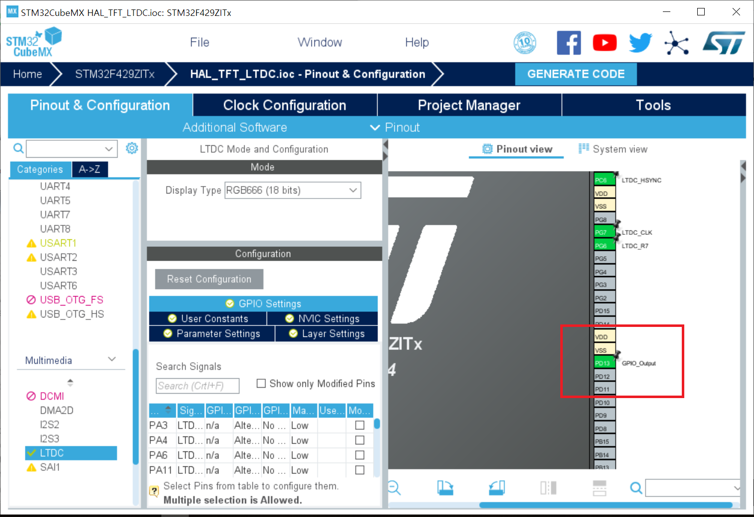
Task: Select the PG7 LTDC_CLK pin
Action: pos(605,232)
